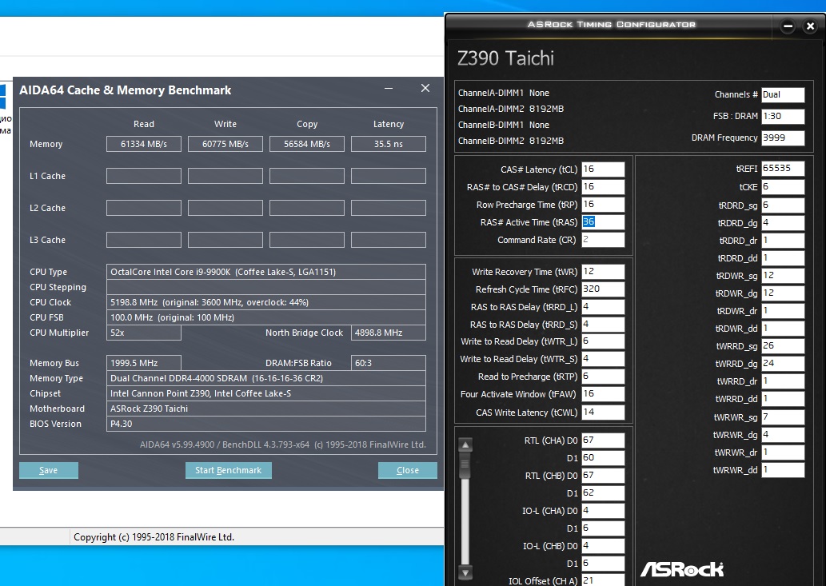The width and height of the screenshot is (826, 586).
Task: Click the L3 Cache Latency empty field
Action: [x=389, y=240]
